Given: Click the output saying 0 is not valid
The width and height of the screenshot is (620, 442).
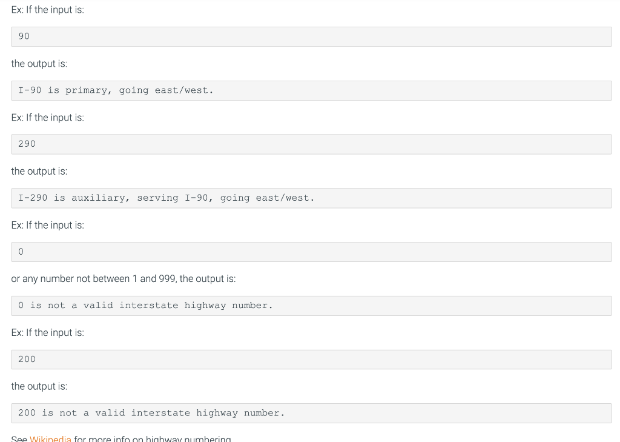Looking at the screenshot, I should [310, 305].
